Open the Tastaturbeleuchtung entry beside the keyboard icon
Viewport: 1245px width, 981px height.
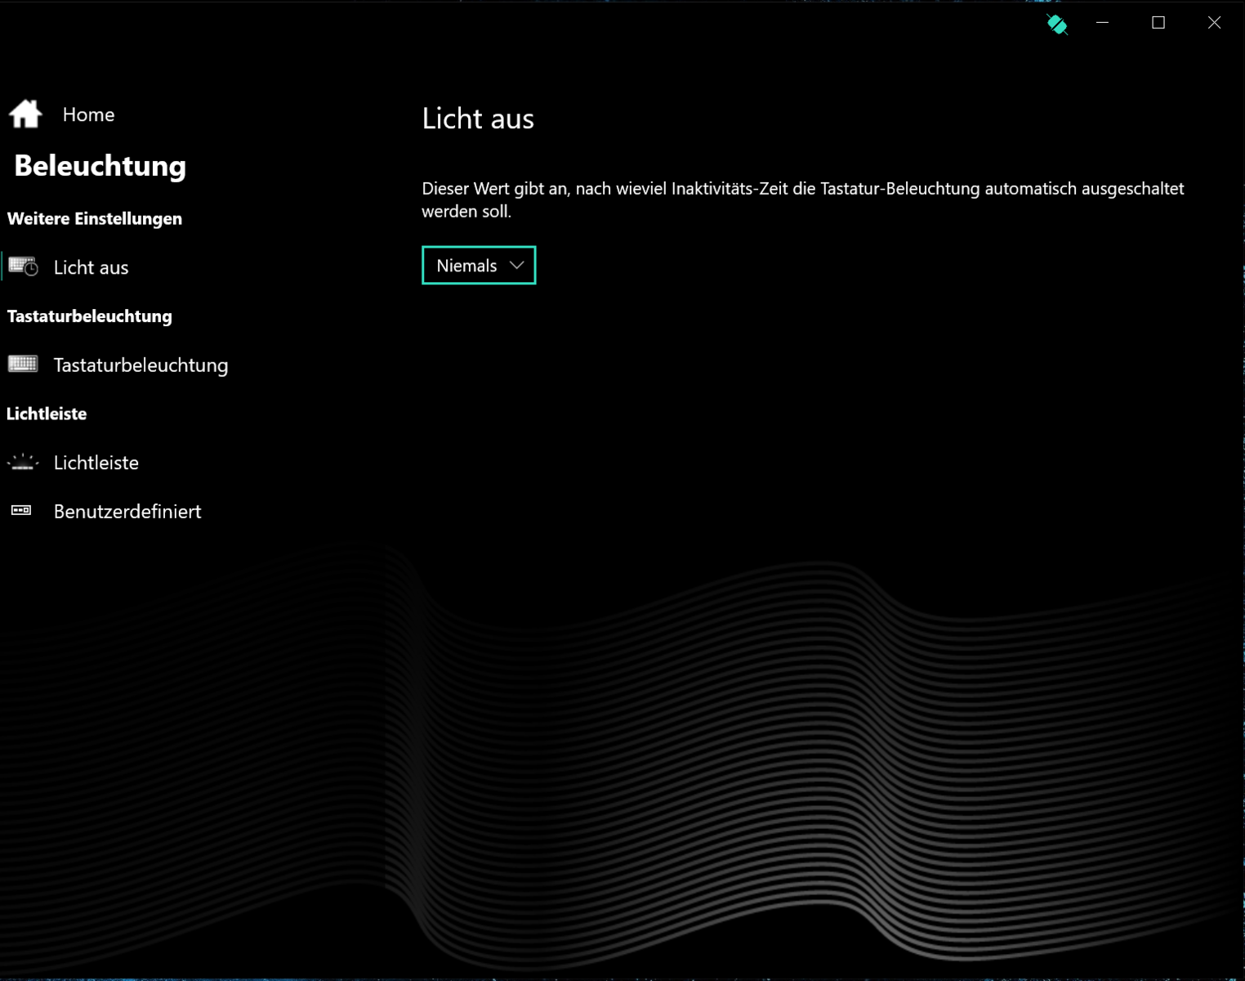(x=141, y=365)
